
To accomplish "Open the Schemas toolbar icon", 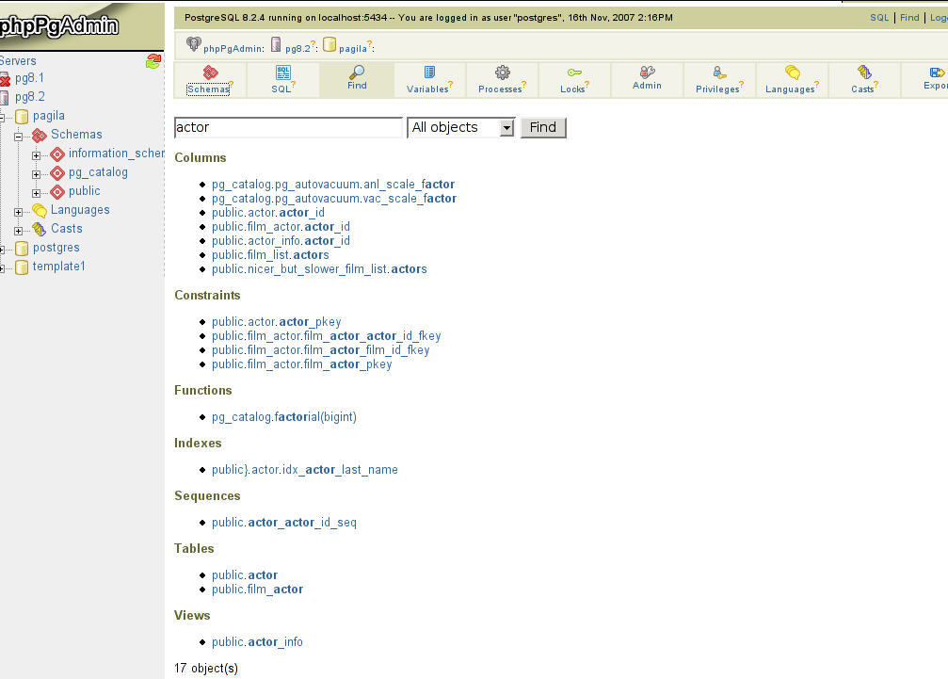I will (x=209, y=79).
